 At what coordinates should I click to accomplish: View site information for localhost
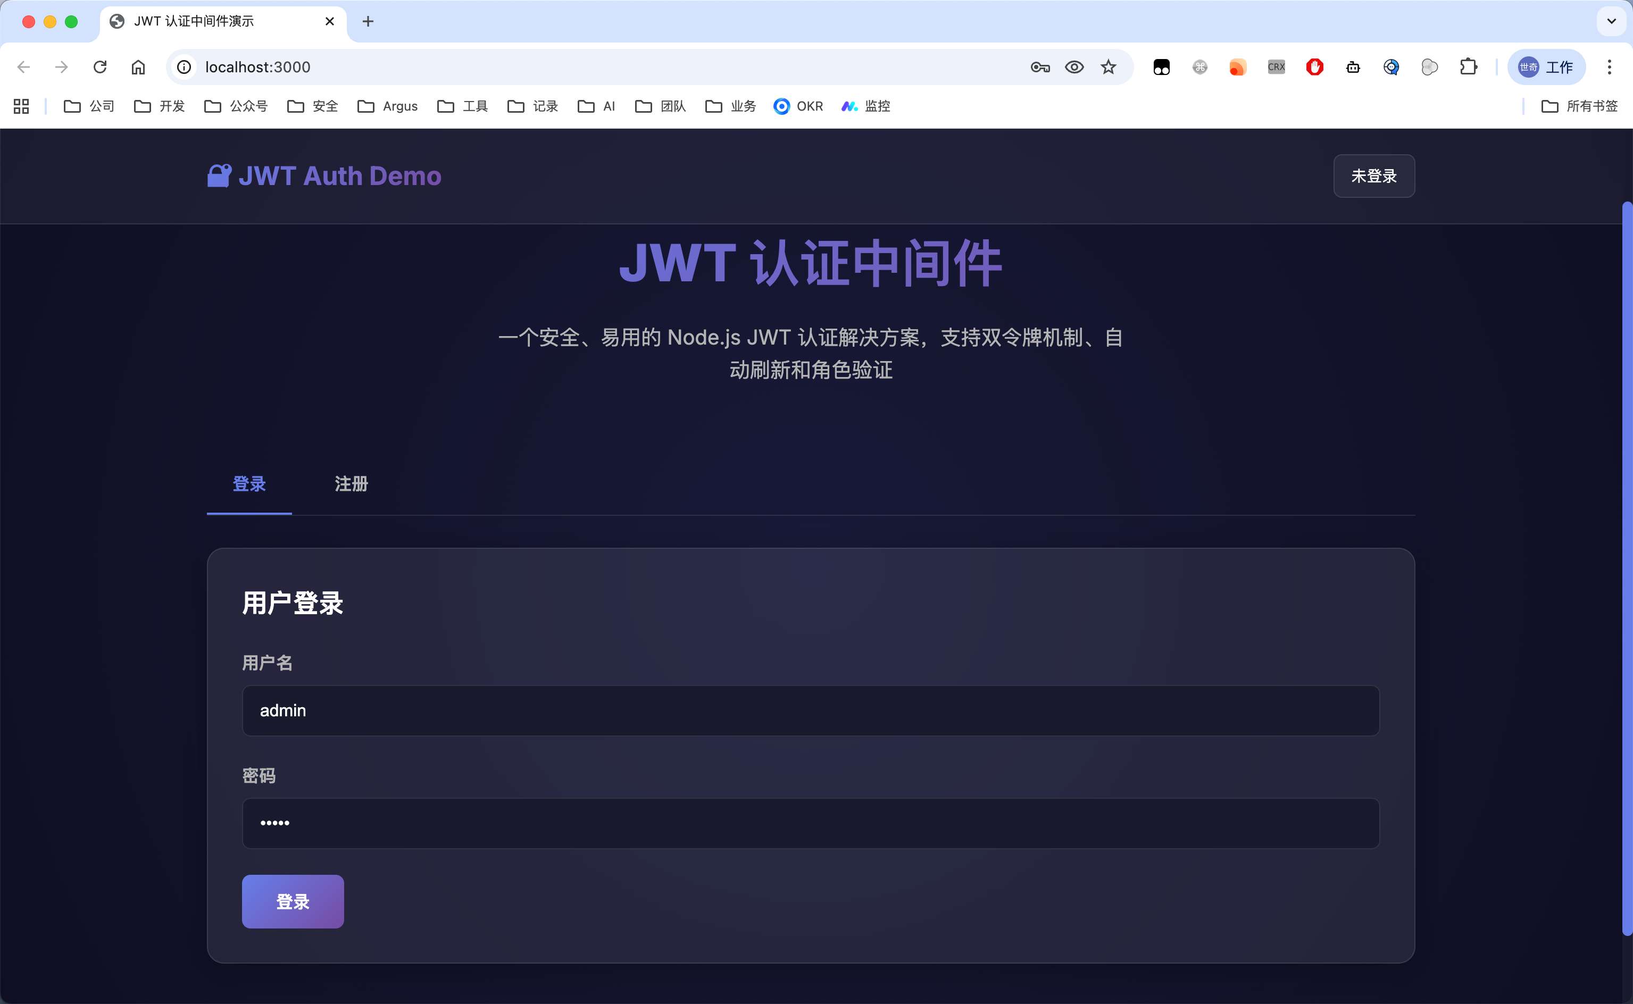[184, 67]
